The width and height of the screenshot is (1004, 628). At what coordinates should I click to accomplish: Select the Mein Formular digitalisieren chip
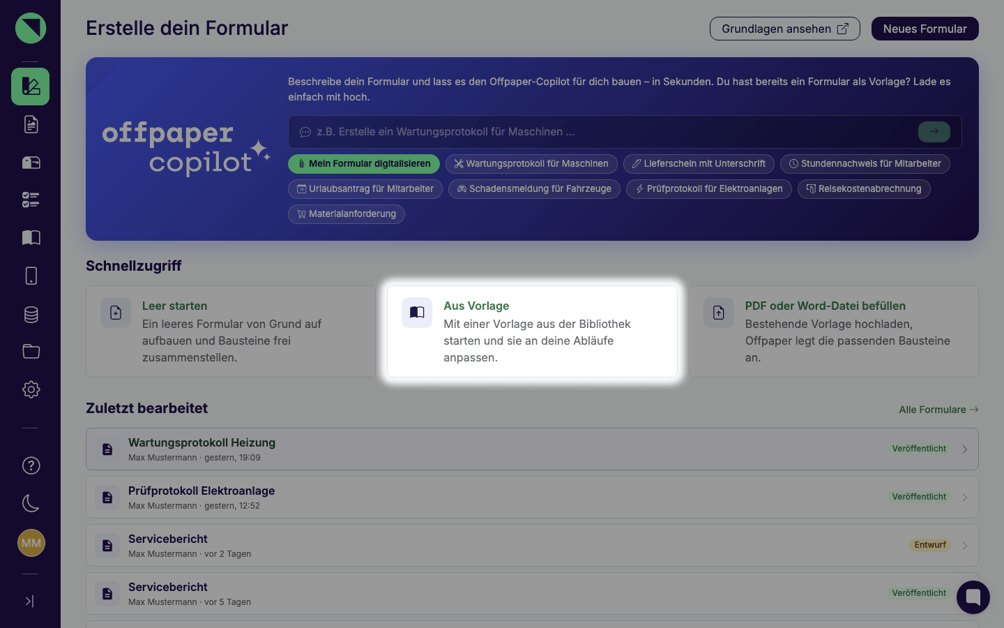tap(364, 164)
